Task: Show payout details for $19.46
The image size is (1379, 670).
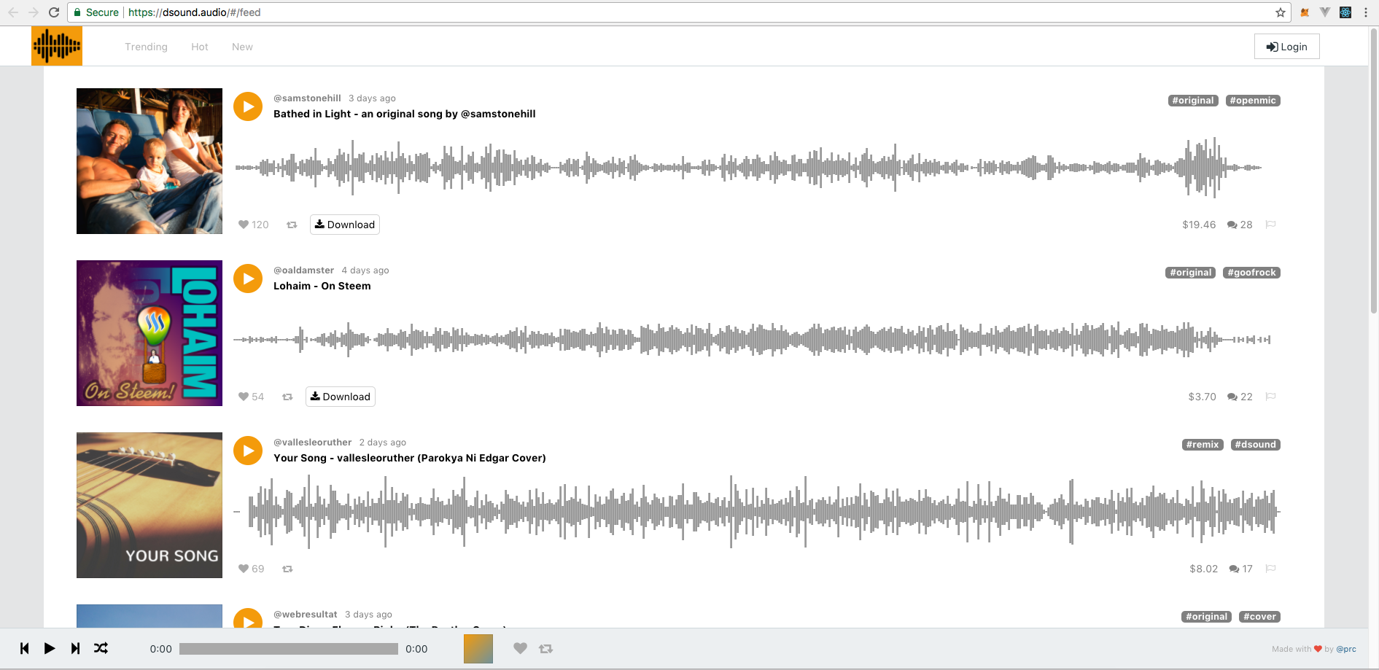Action: click(1199, 225)
